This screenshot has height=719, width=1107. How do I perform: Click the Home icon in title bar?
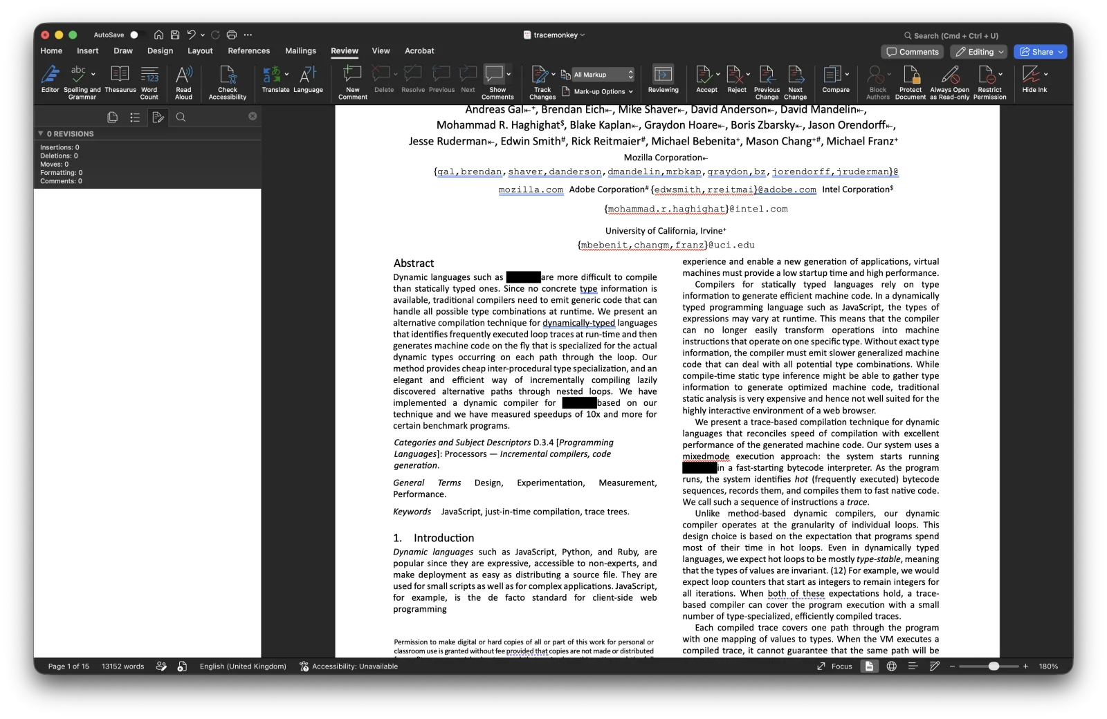tap(158, 35)
